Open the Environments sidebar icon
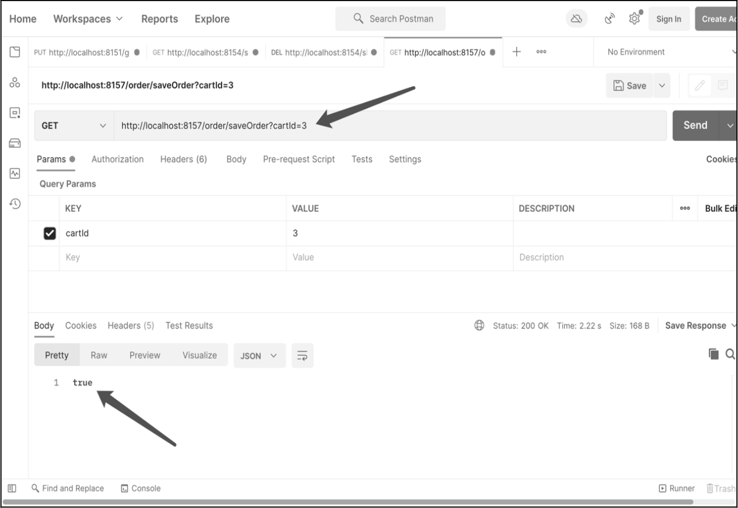Screen dimensions: 738x508 14,113
